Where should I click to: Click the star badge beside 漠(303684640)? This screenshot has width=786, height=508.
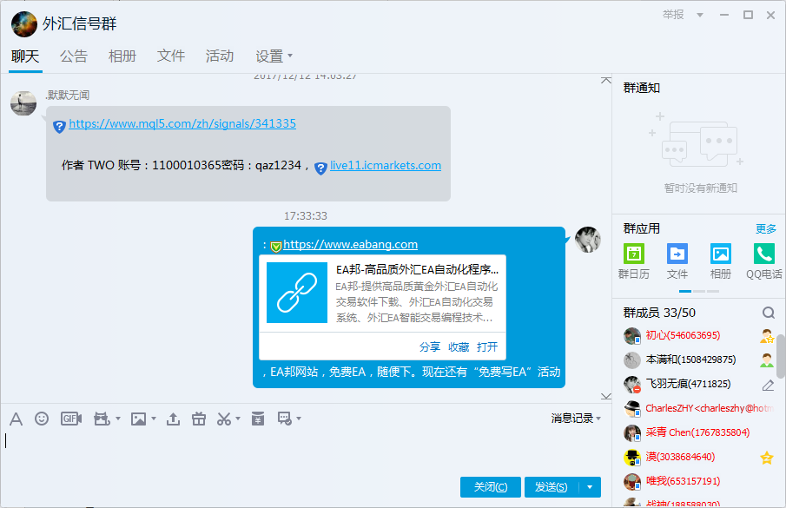[x=766, y=458]
